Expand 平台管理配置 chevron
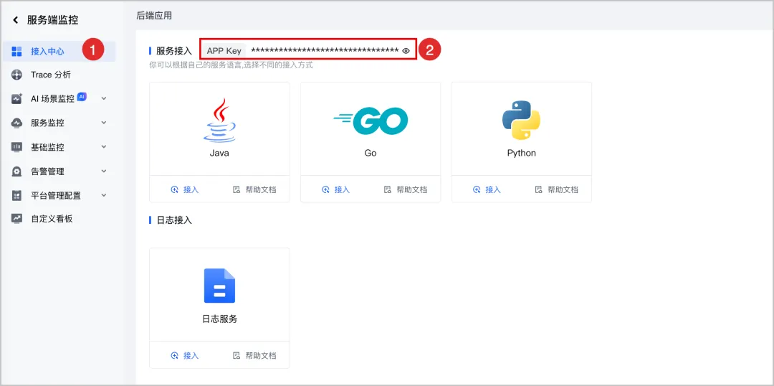The height and width of the screenshot is (386, 774). point(104,195)
